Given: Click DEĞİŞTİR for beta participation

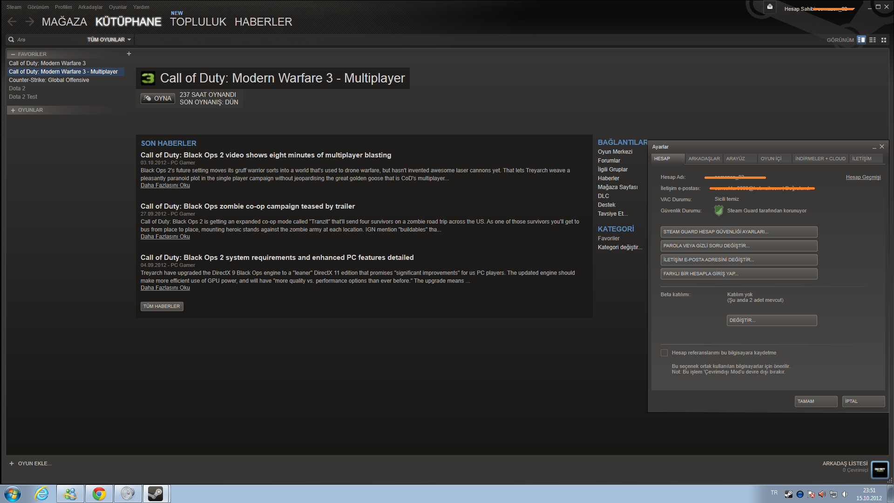Looking at the screenshot, I should tap(772, 320).
